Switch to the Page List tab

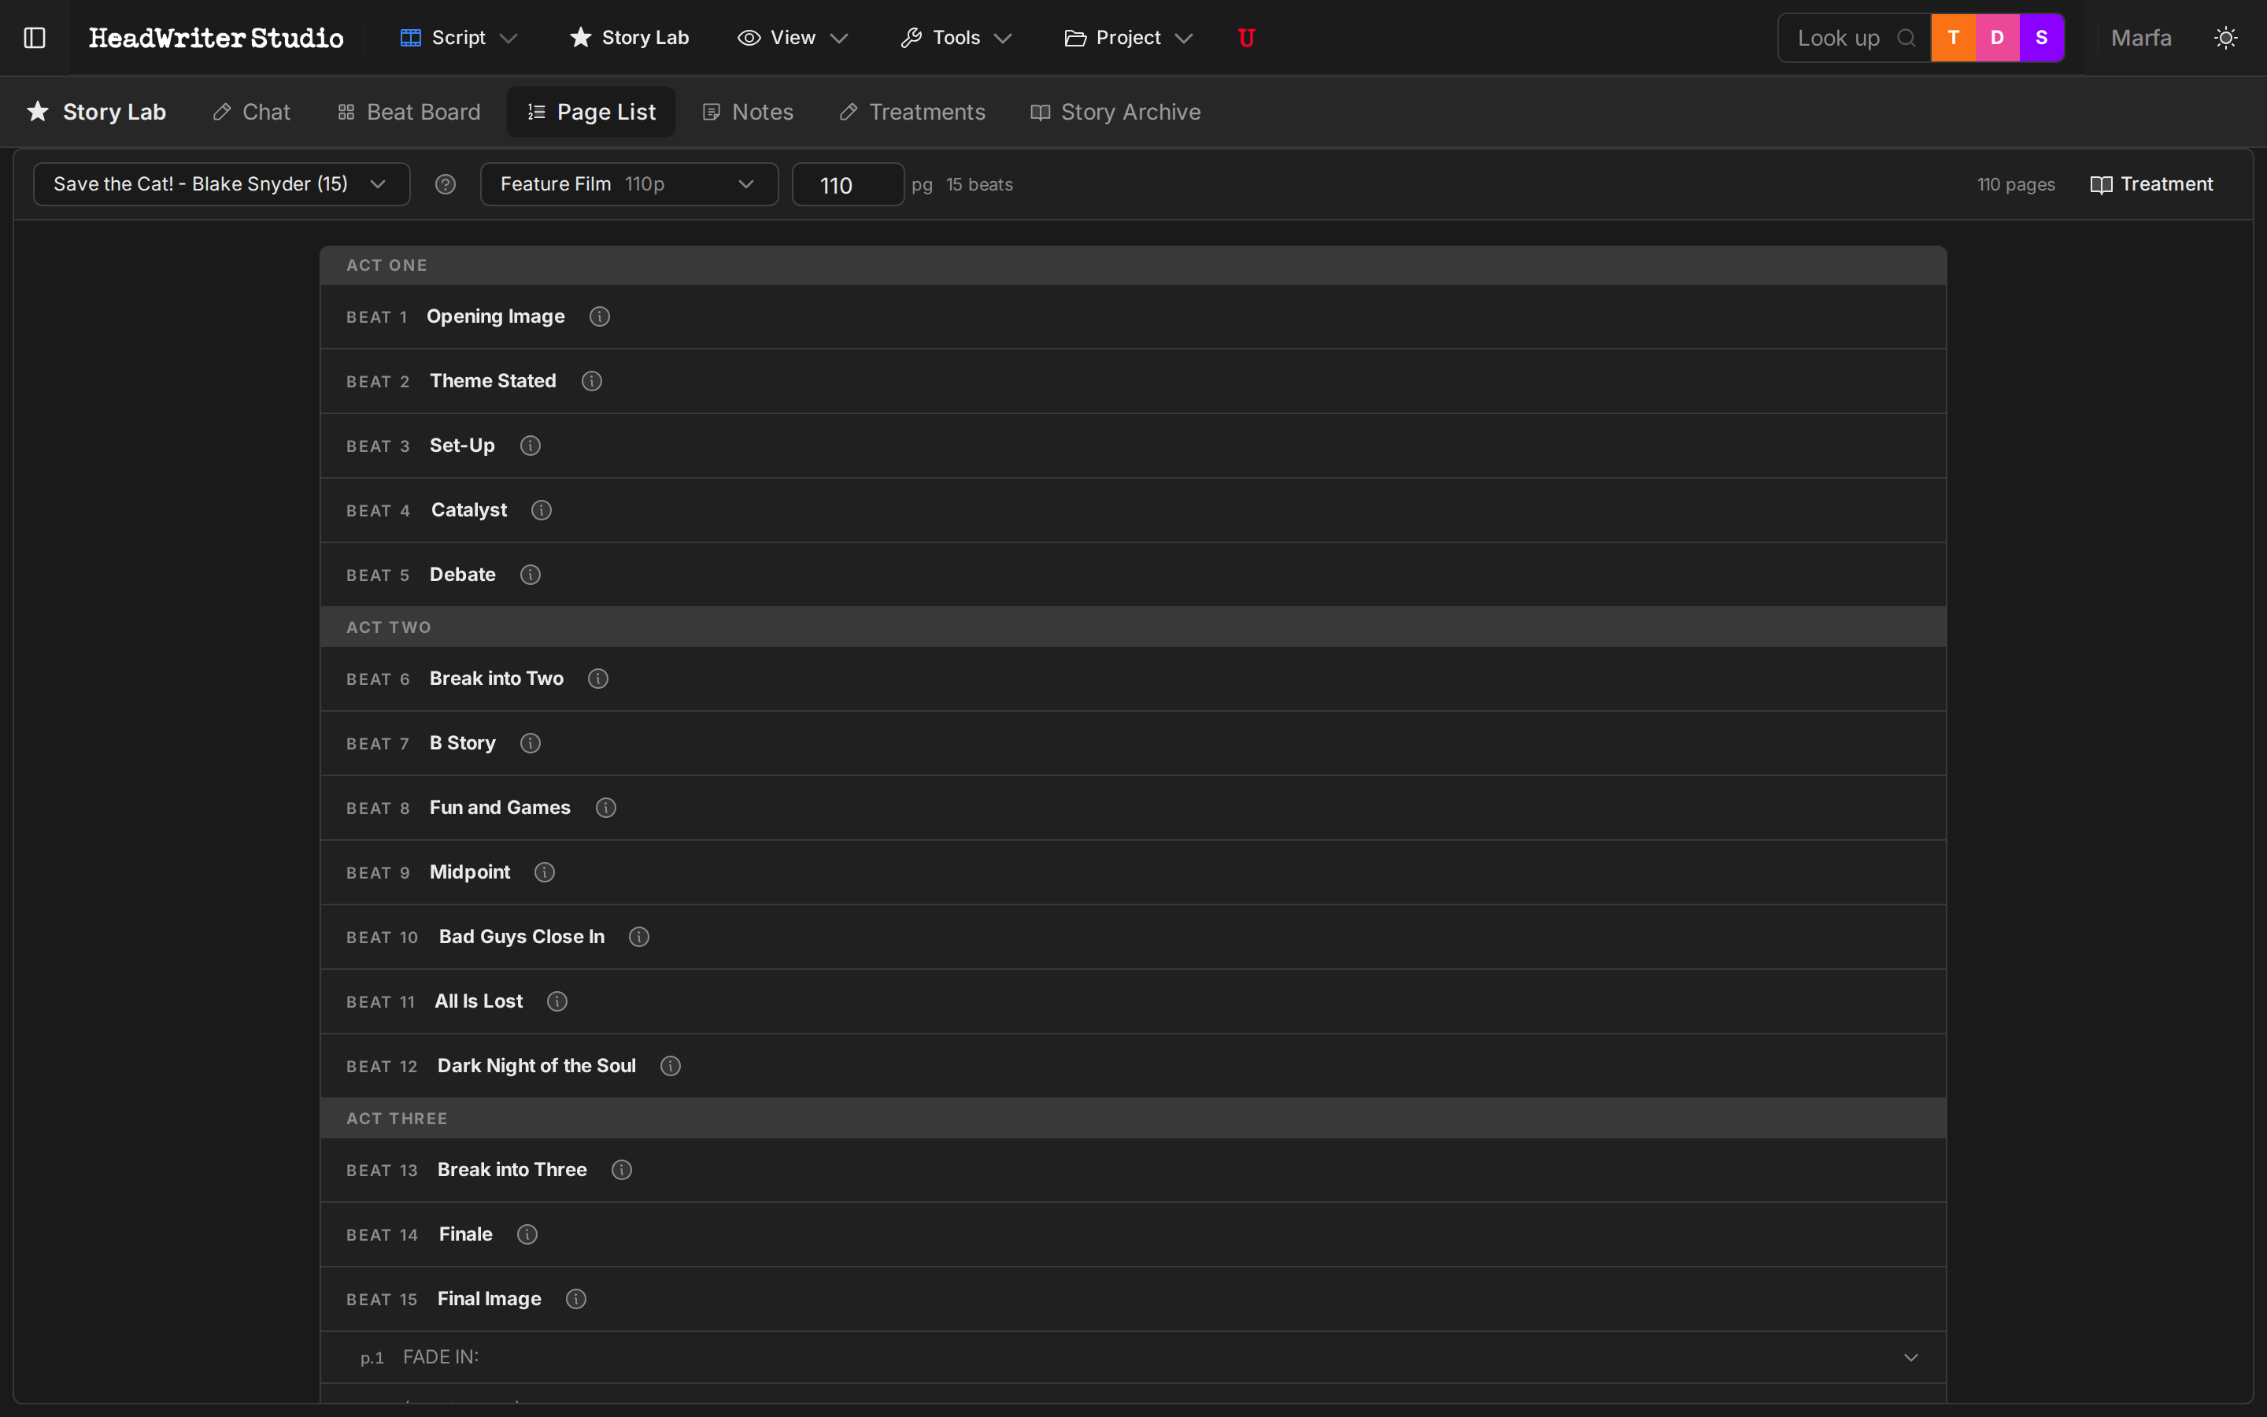click(591, 112)
